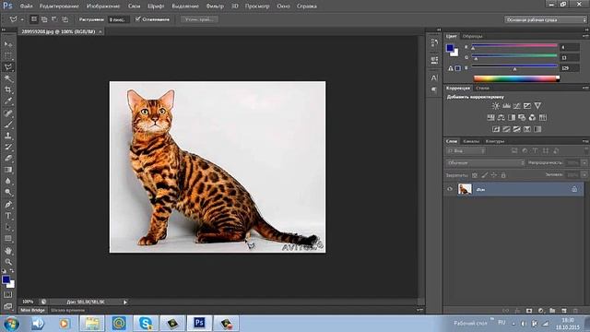Open the Фильтр menu

(215, 6)
